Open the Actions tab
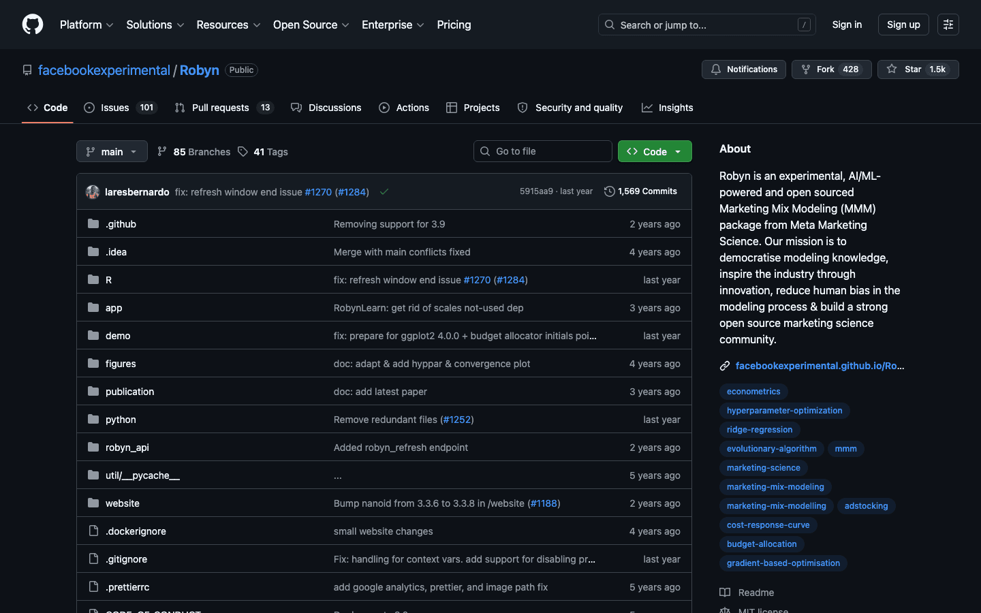 pos(404,108)
